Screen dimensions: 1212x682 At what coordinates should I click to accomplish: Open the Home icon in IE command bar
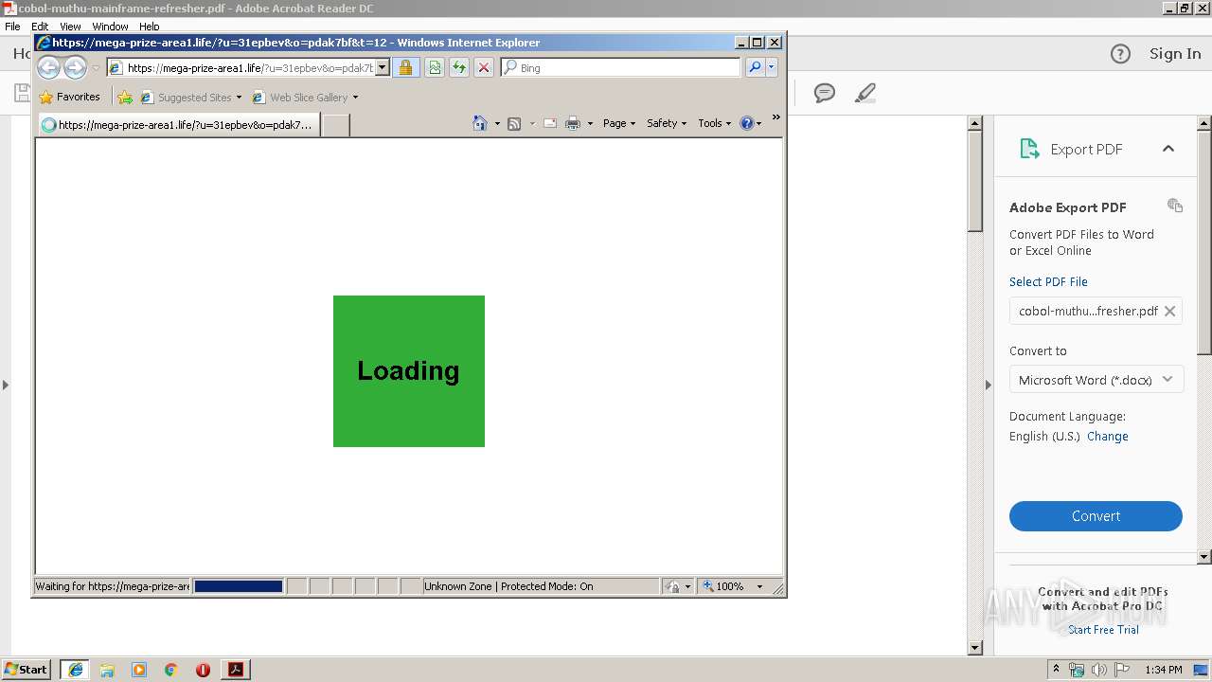coord(480,123)
